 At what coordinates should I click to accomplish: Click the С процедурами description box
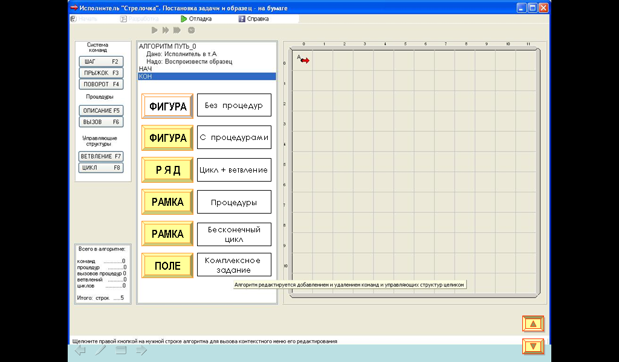coord(234,138)
